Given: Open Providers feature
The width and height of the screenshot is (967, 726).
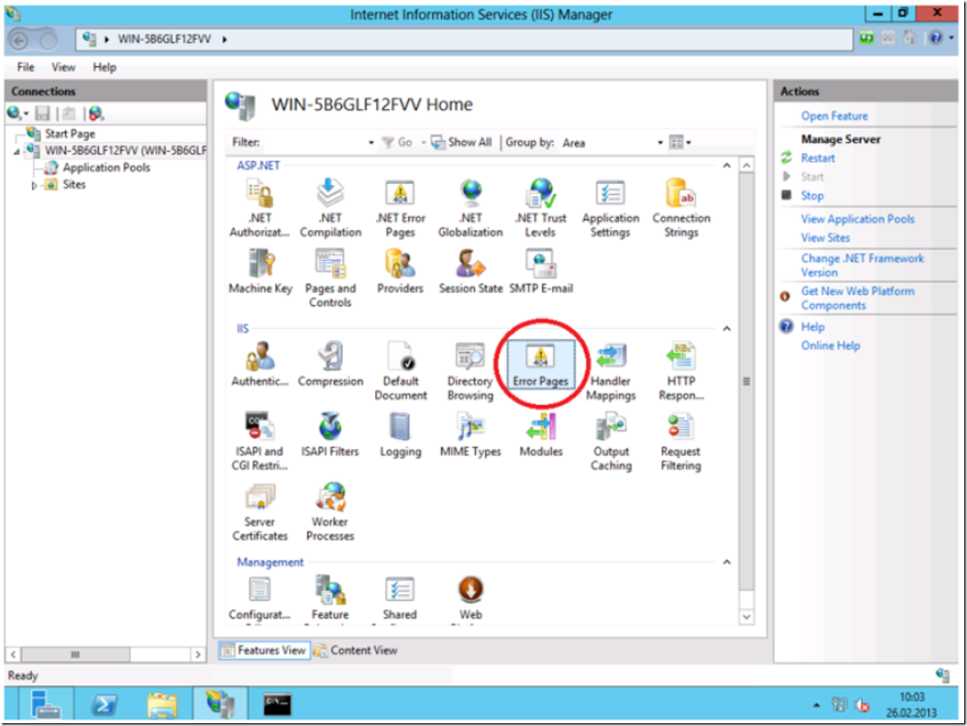Looking at the screenshot, I should tap(400, 271).
